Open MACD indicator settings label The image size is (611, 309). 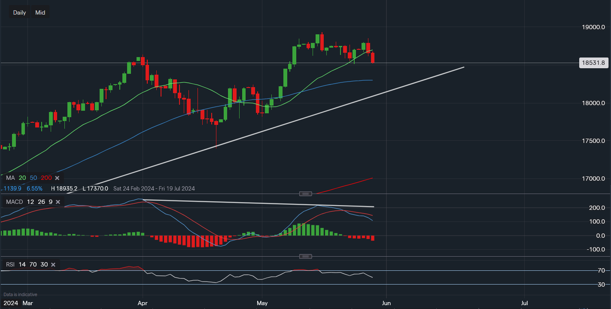pyautogui.click(x=14, y=202)
